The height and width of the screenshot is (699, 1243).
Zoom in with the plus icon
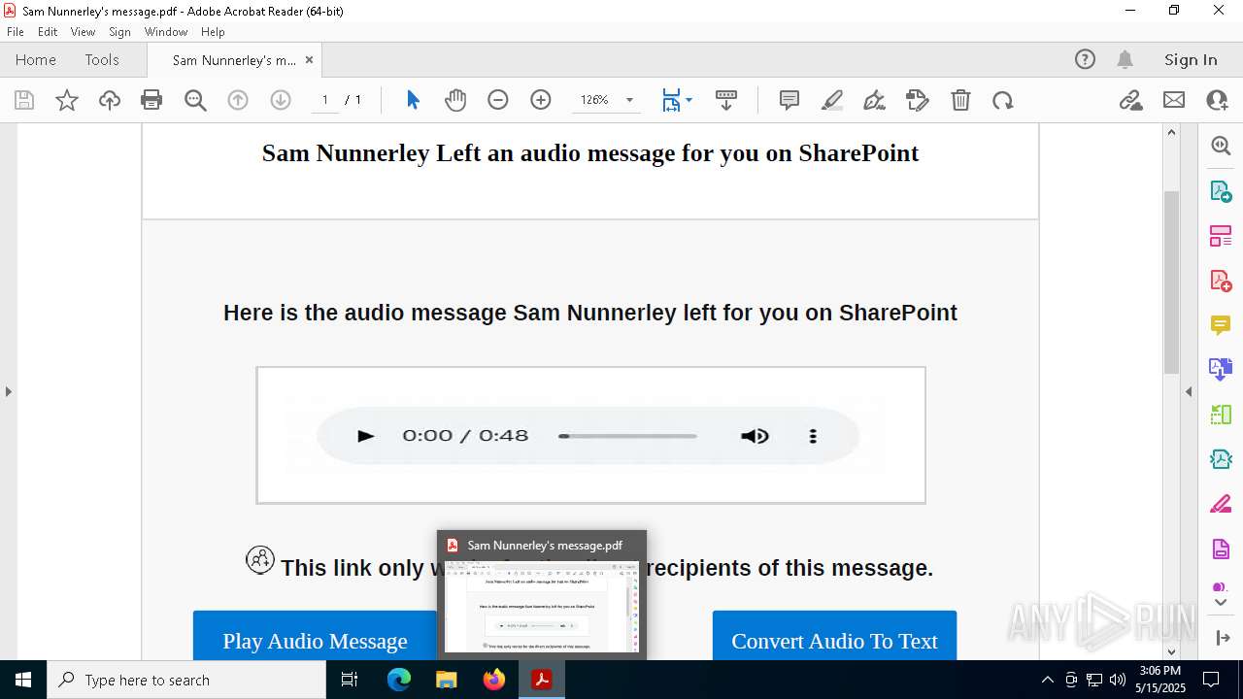click(x=541, y=100)
